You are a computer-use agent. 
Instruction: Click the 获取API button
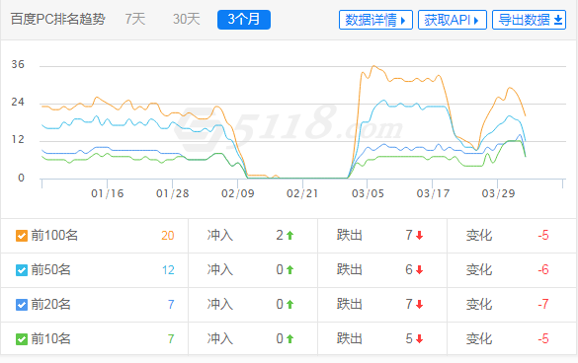click(x=453, y=20)
